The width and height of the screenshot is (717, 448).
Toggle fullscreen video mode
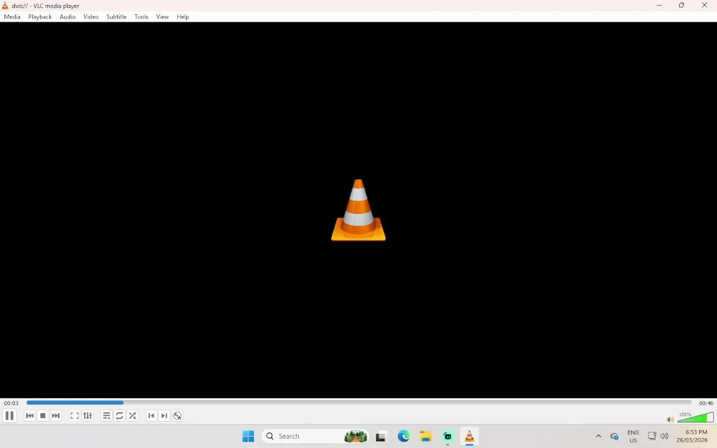click(x=75, y=416)
